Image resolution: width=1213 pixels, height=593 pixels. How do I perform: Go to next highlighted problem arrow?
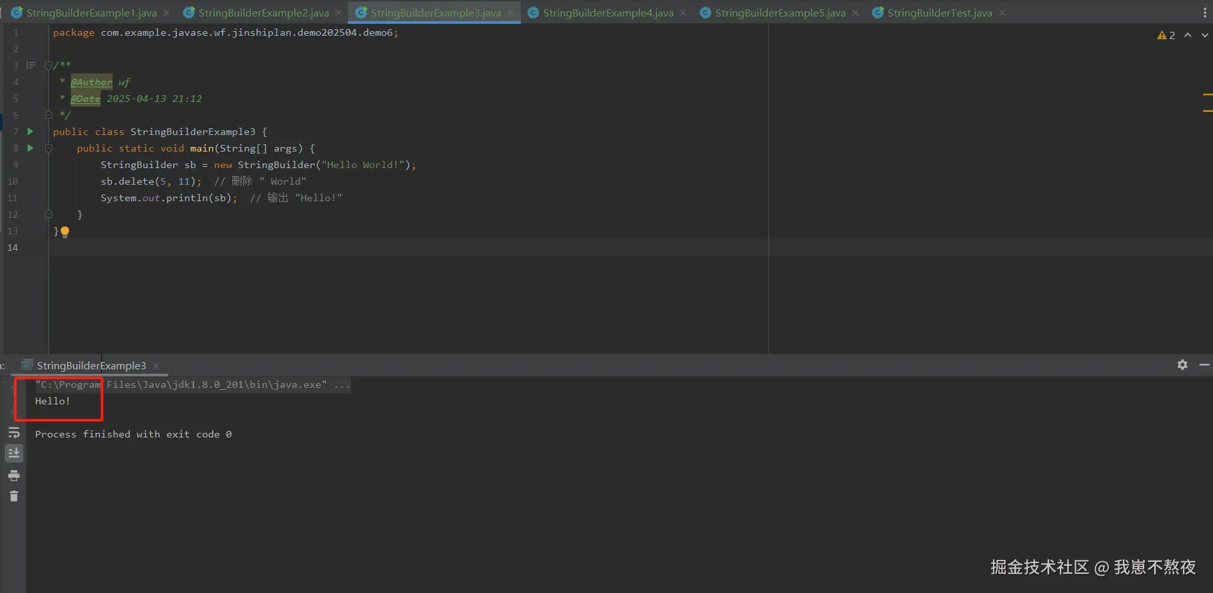[1204, 35]
